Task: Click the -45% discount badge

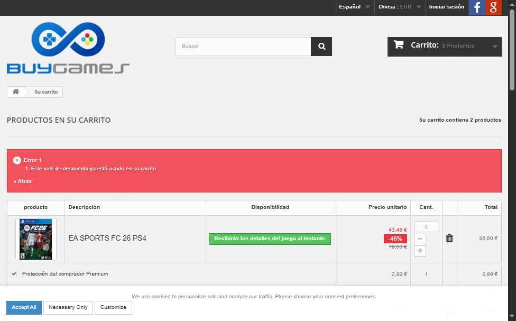Action: click(x=395, y=239)
